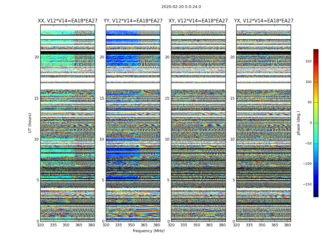The width and height of the screenshot is (323, 246).
Task: Click colorbar tick label '150'
Action: tap(309, 61)
